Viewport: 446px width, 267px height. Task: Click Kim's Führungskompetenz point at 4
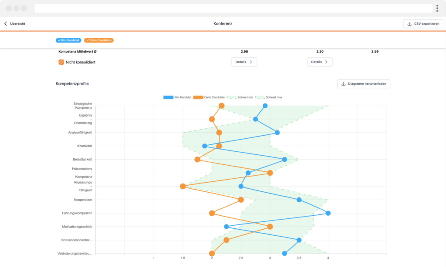tap(328, 213)
